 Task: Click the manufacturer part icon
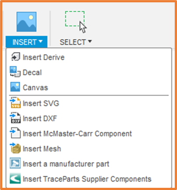coord(15,163)
